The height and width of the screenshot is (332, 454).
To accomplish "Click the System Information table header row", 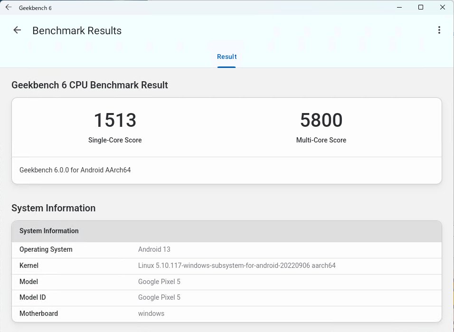I will point(227,231).
